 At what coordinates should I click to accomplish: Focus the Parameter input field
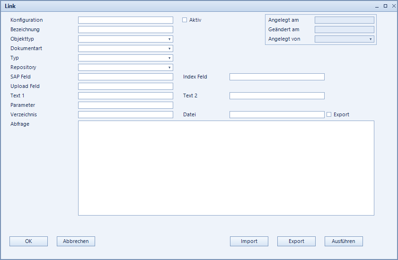coord(125,105)
